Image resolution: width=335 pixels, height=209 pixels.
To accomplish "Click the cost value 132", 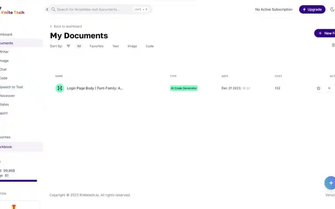I will 277,88.
